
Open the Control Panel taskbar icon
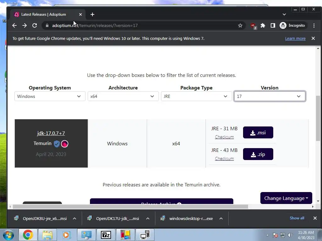click(x=86, y=235)
